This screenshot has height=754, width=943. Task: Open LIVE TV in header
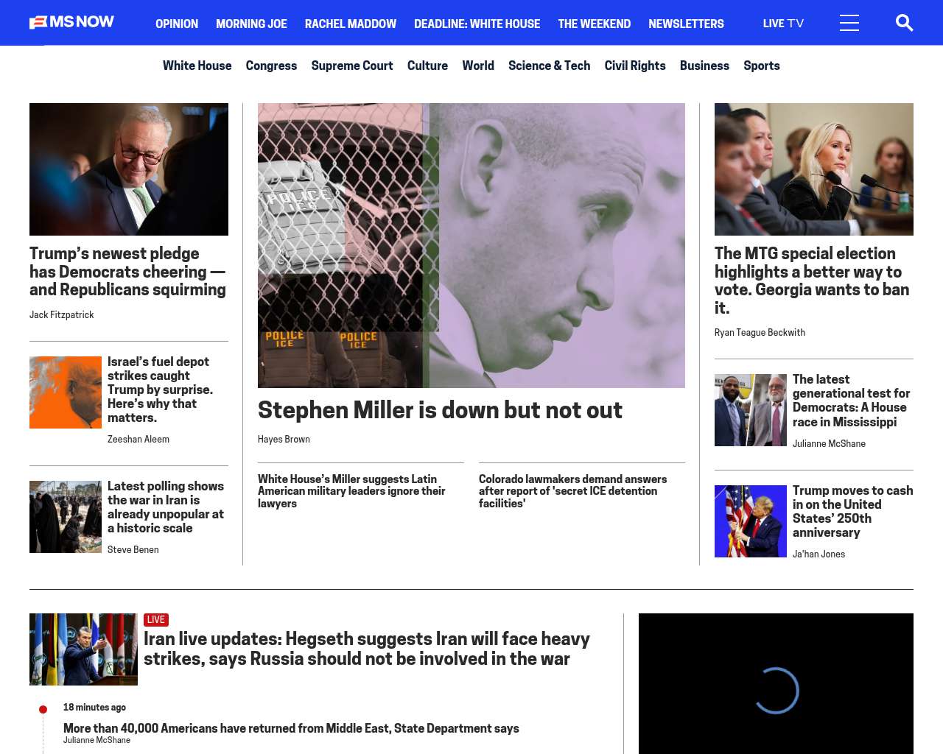(783, 24)
